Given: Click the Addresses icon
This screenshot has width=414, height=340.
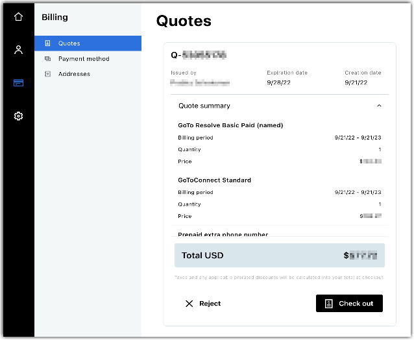Looking at the screenshot, I should pos(47,74).
